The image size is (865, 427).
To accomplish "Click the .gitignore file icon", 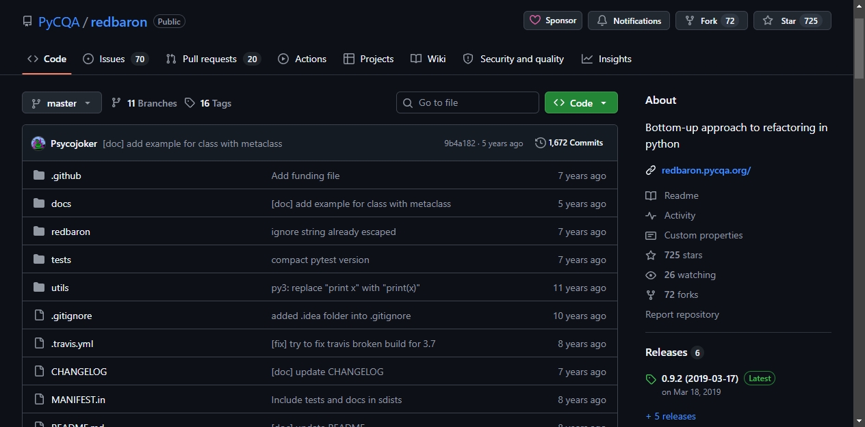I will pos(39,316).
